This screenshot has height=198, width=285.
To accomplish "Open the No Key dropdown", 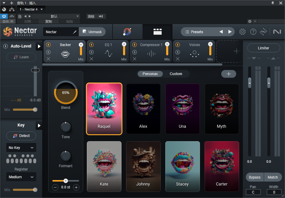I will coord(21,147).
